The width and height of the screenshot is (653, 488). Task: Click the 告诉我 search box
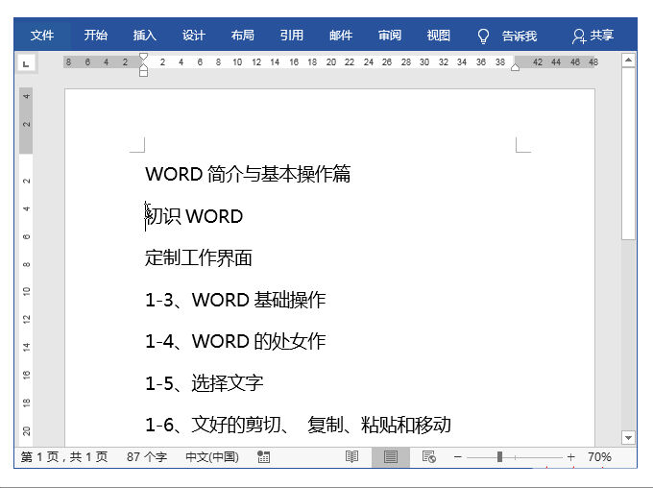click(519, 36)
